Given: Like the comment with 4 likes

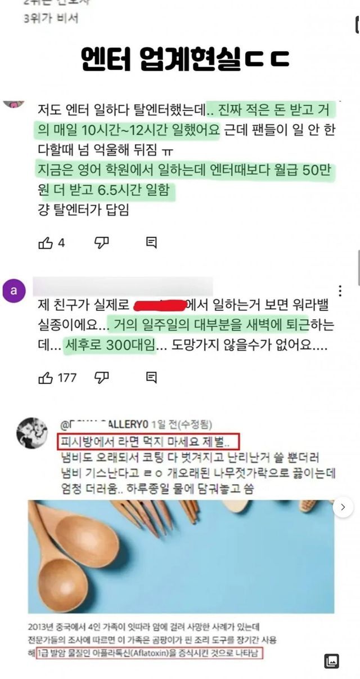Looking at the screenshot, I should (x=45, y=243).
